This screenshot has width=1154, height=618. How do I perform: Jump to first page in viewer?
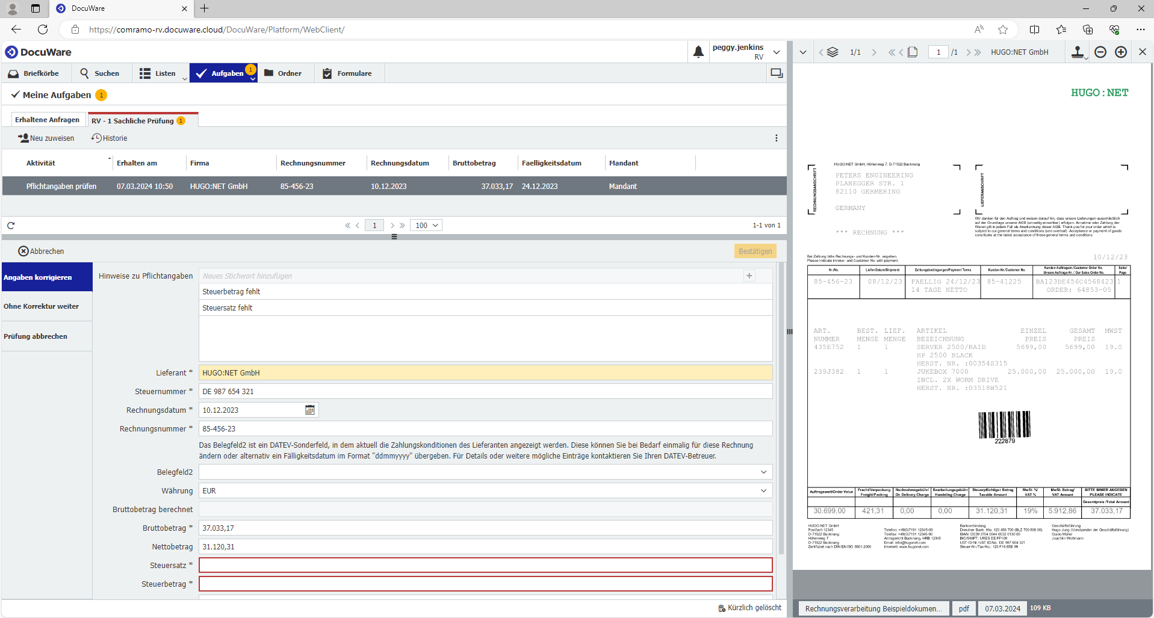click(892, 52)
